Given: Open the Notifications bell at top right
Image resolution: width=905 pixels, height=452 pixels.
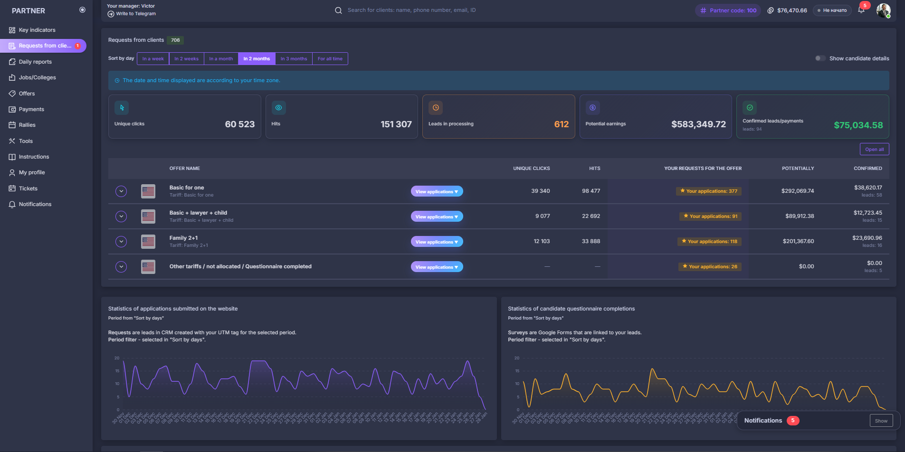Looking at the screenshot, I should pyautogui.click(x=861, y=9).
